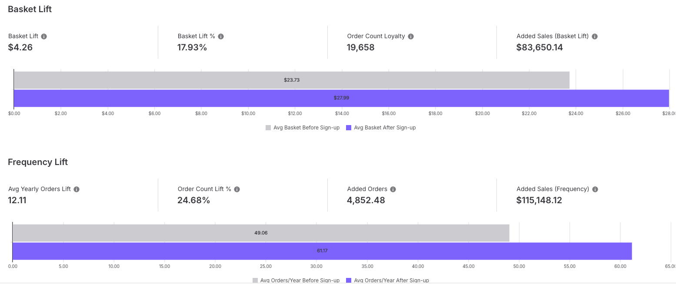Click the $83,650.14 Added Sales value

coord(539,47)
